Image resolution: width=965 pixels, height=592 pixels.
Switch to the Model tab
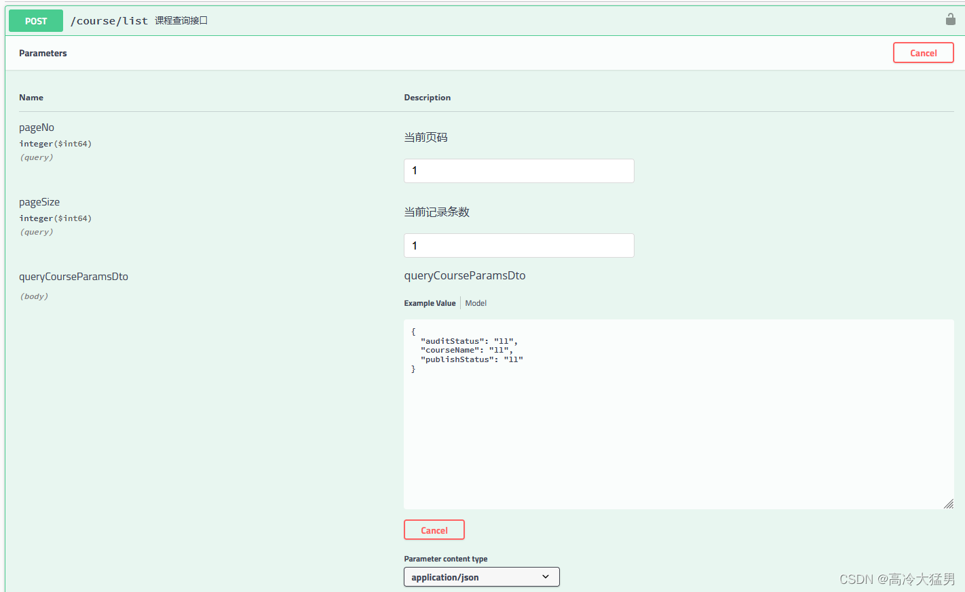pyautogui.click(x=475, y=302)
